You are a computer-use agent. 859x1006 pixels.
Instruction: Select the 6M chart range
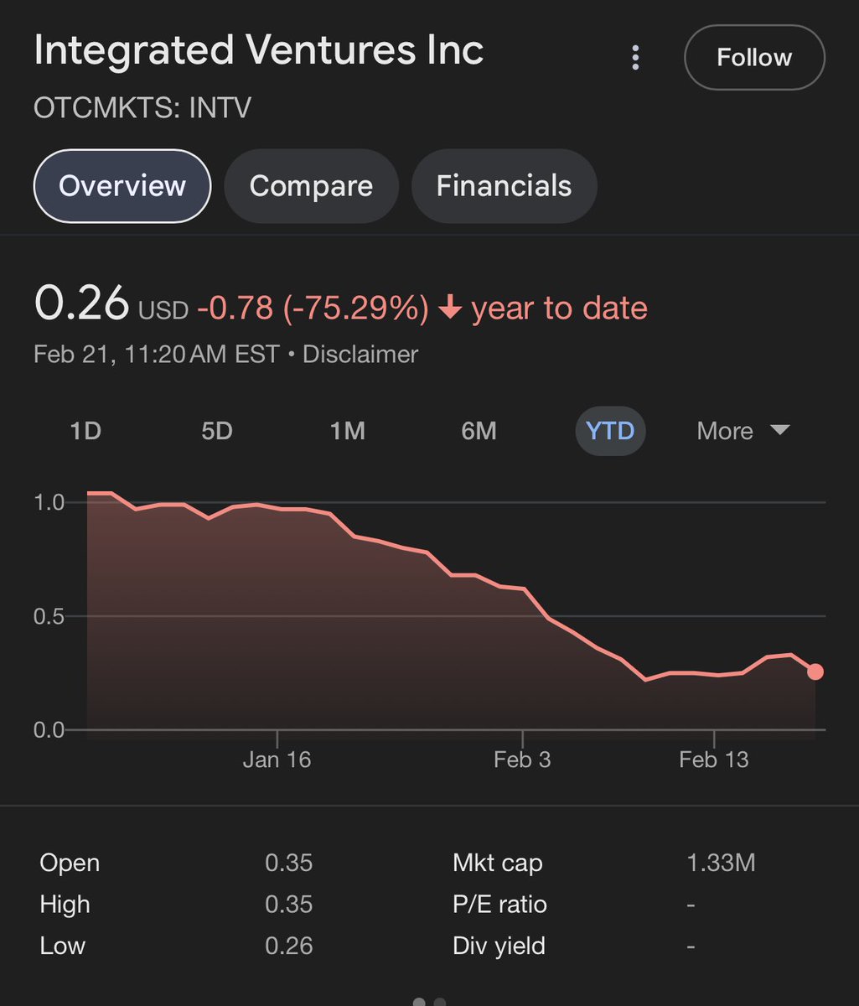[x=479, y=431]
